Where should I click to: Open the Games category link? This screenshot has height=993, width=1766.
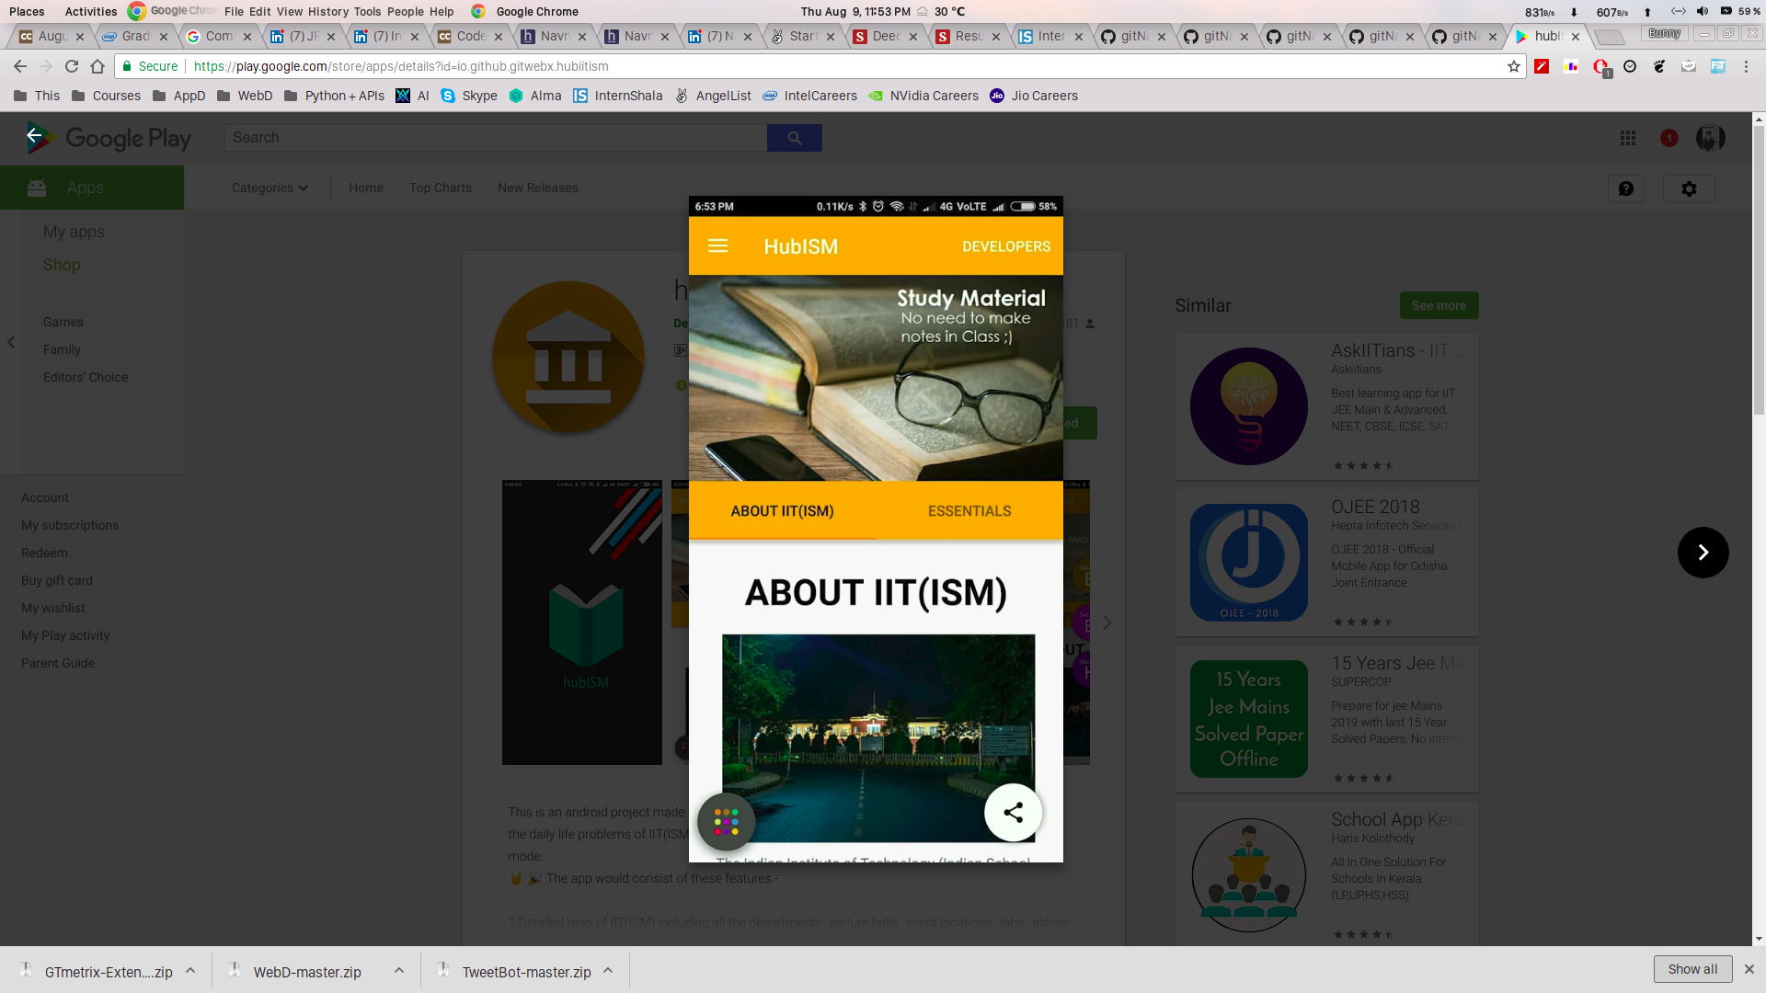click(x=63, y=322)
